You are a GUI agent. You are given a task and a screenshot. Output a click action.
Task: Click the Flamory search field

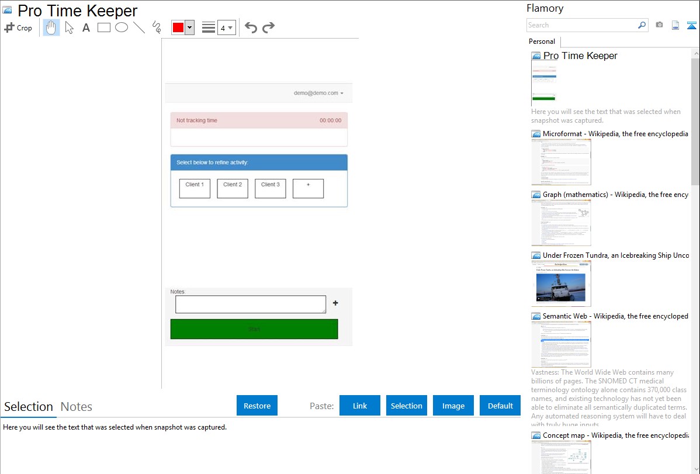582,25
